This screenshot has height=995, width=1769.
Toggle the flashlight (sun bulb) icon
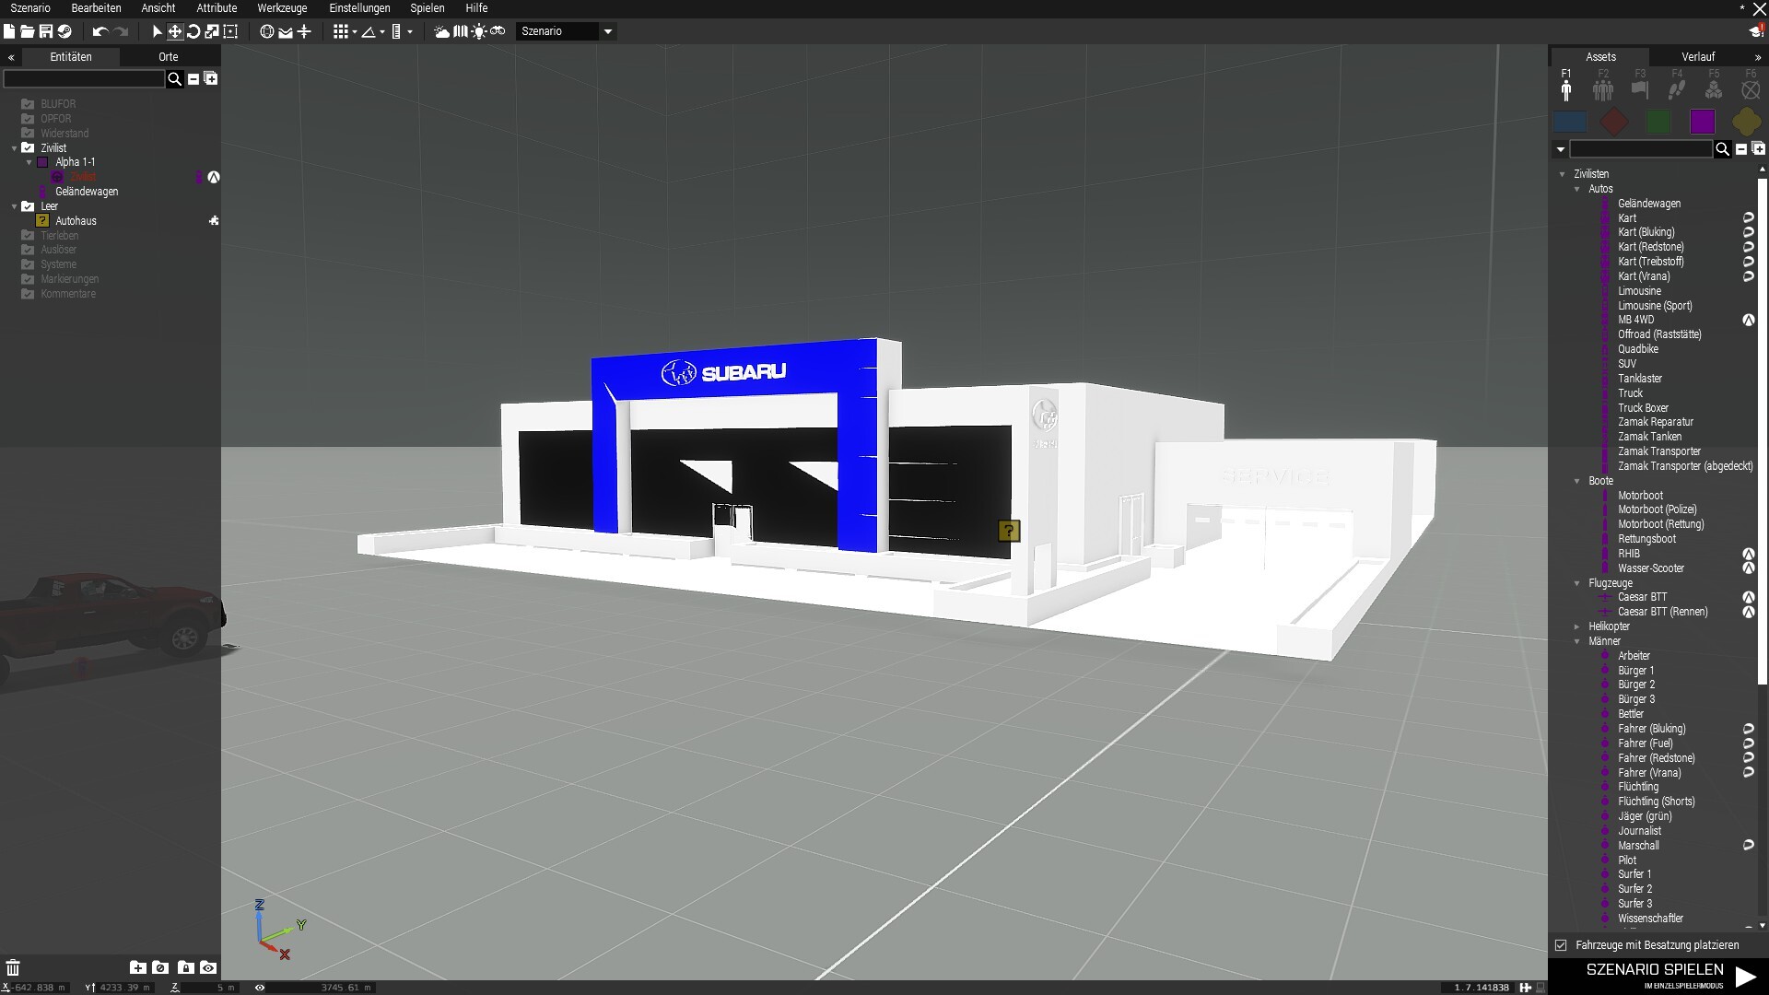pos(479,31)
